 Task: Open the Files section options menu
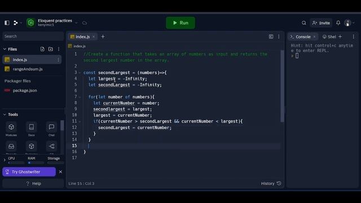[x=59, y=49]
